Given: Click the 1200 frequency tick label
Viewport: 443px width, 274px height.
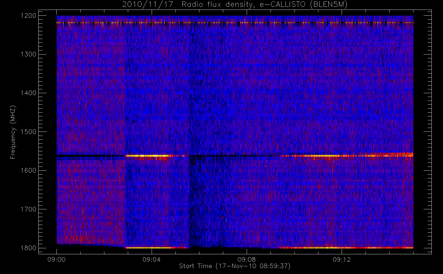Looking at the screenshot, I should point(28,16).
